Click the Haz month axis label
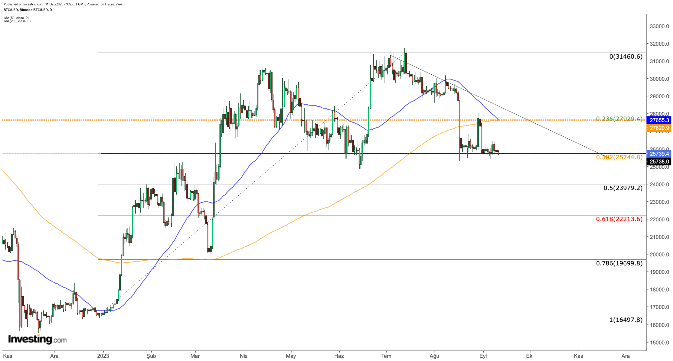Screen dimensions: 673x361 (x=339, y=356)
